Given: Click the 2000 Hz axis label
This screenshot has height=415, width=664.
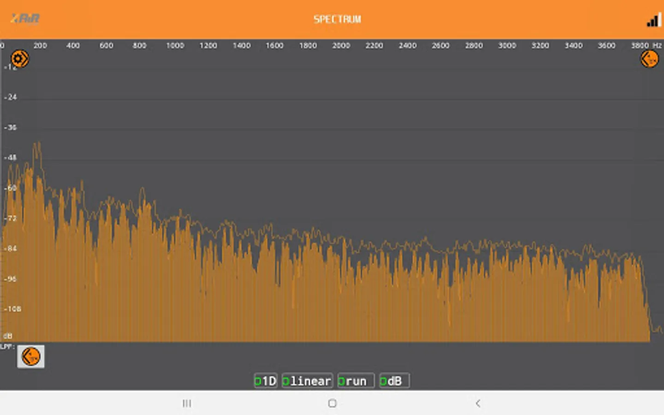Looking at the screenshot, I should tap(341, 45).
